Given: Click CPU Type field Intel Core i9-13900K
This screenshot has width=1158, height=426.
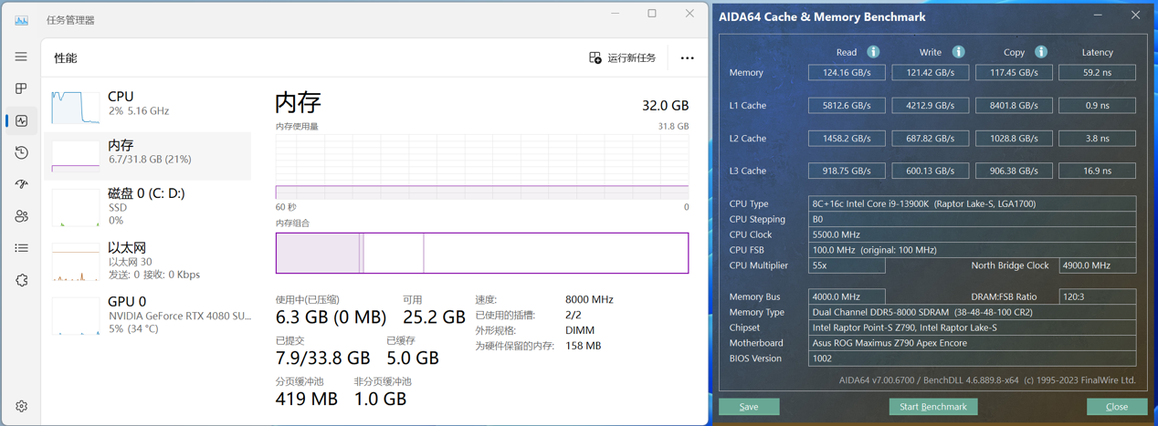Looking at the screenshot, I should [972, 203].
